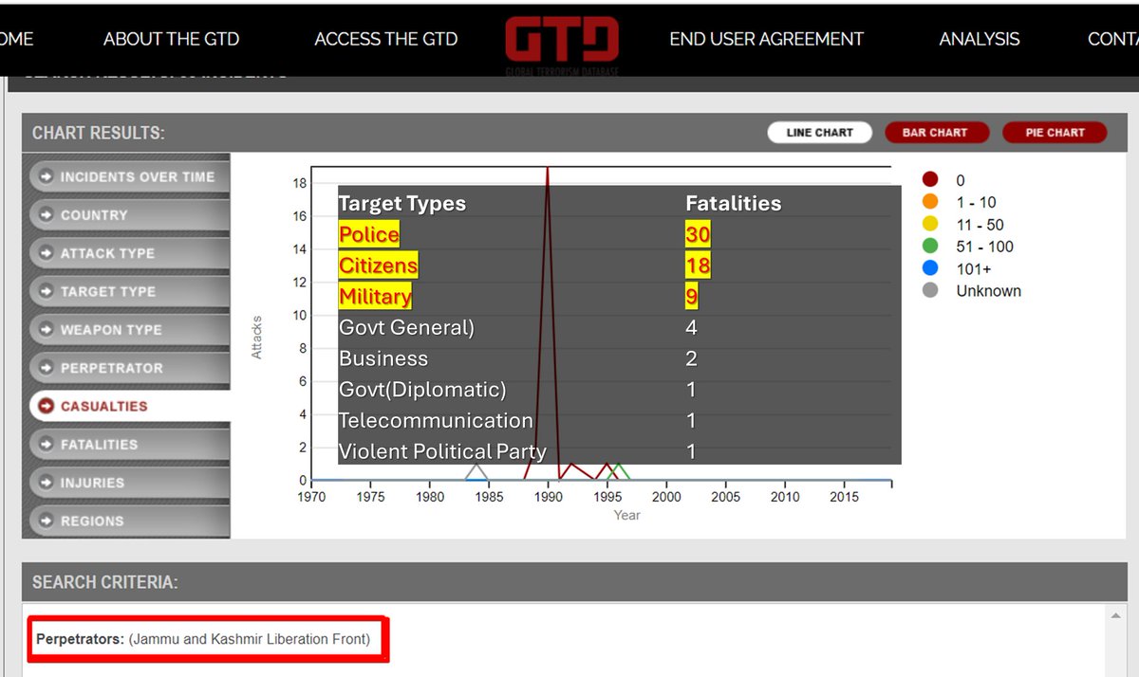The width and height of the screenshot is (1139, 677).
Task: Click the Year x-axis title
Action: 626,515
